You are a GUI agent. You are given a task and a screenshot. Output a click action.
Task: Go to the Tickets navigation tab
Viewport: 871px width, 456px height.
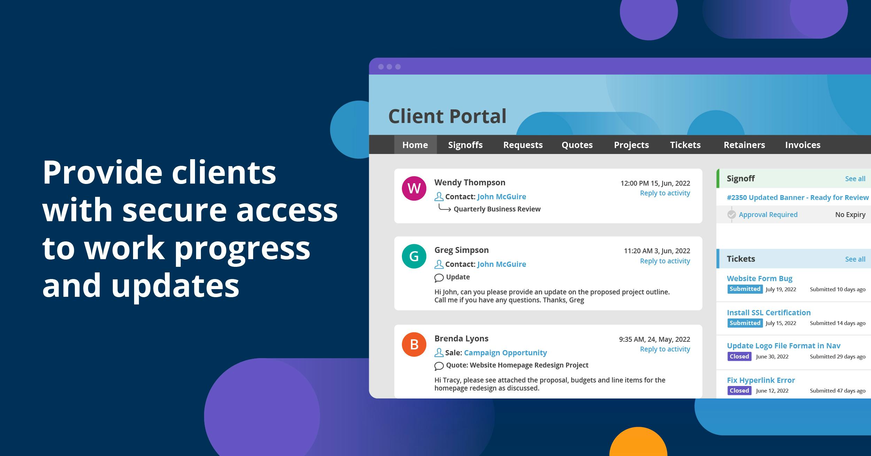pos(685,145)
